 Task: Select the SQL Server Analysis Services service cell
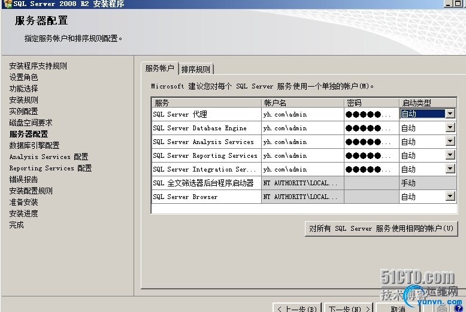(207, 142)
